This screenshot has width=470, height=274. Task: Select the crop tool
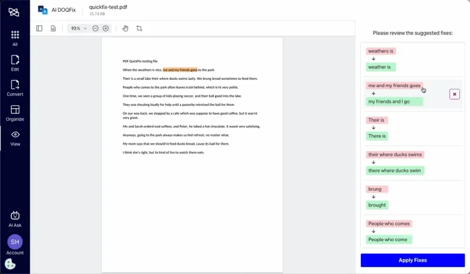139,28
